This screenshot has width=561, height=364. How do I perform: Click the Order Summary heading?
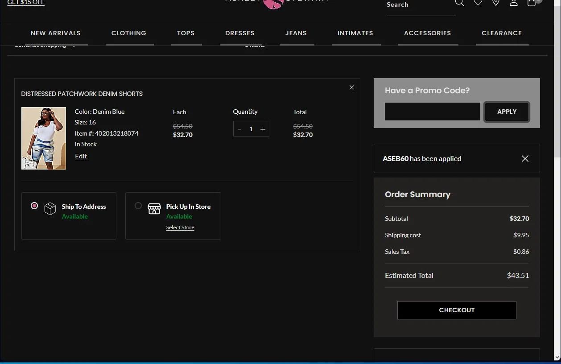point(417,194)
